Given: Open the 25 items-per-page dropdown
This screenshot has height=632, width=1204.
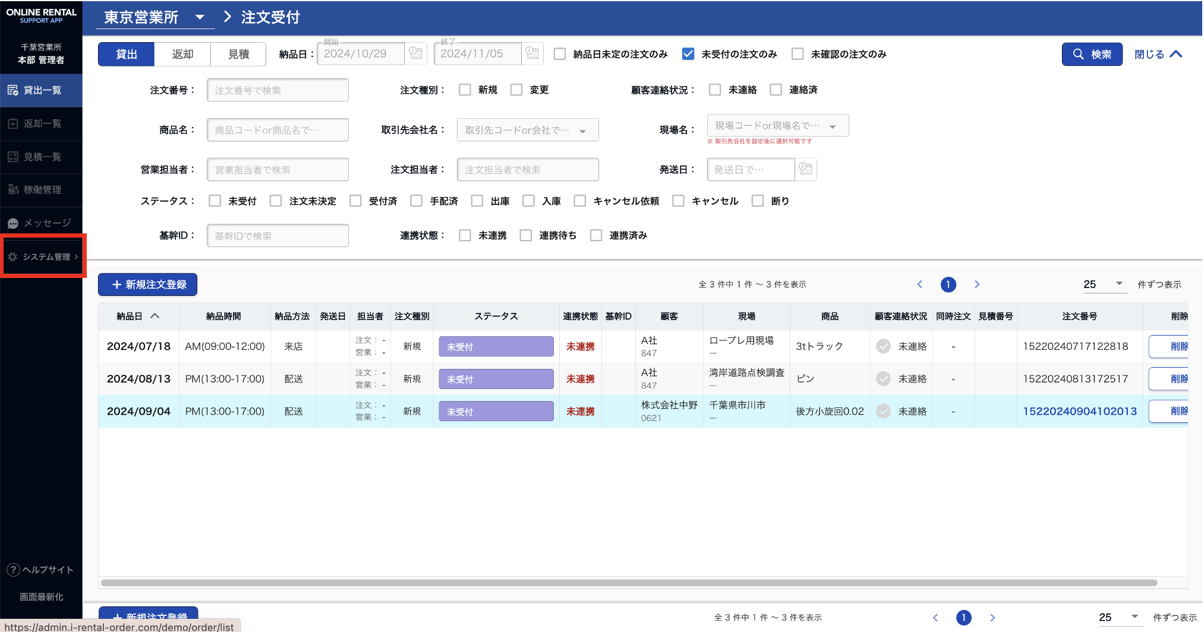Looking at the screenshot, I should coord(1118,284).
